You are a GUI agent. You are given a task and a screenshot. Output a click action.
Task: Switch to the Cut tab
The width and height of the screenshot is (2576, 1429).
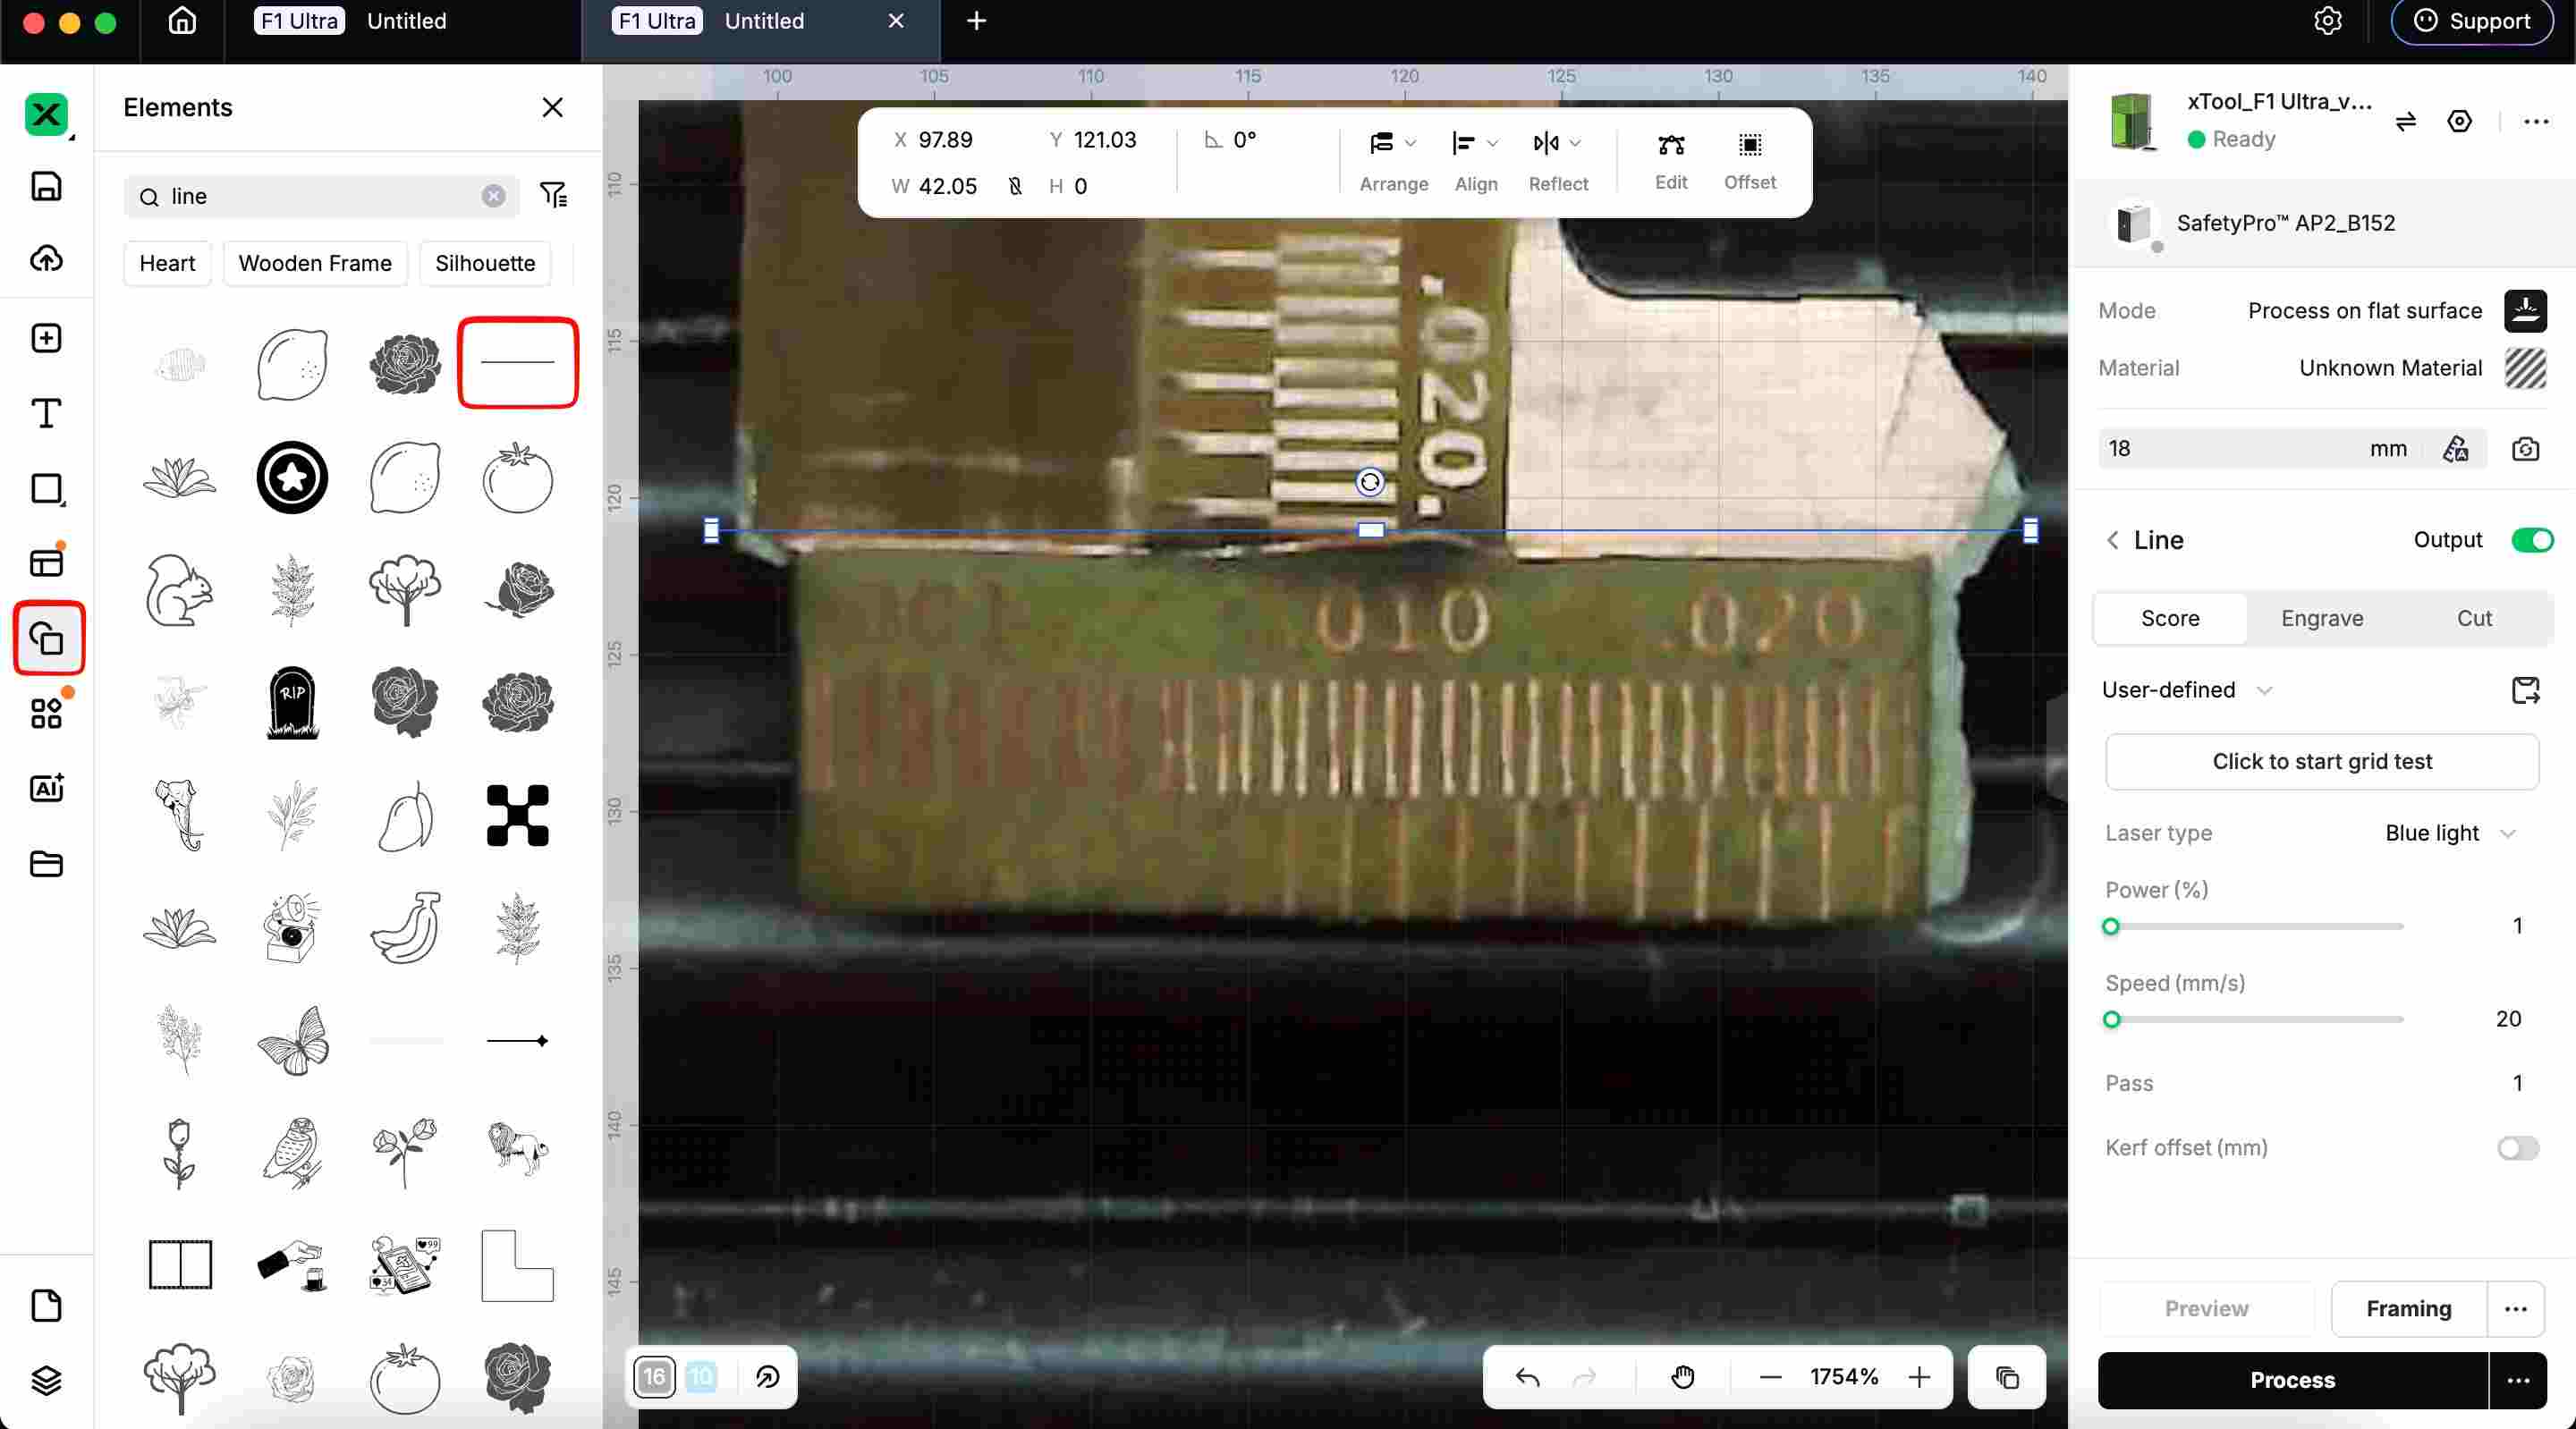pyautogui.click(x=2473, y=618)
